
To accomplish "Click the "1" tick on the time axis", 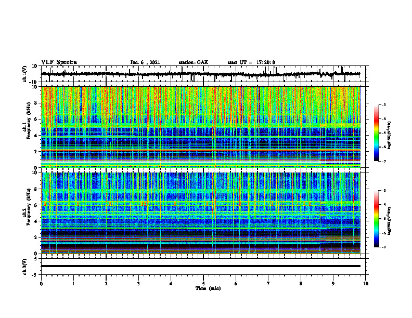I will pos(73,284).
